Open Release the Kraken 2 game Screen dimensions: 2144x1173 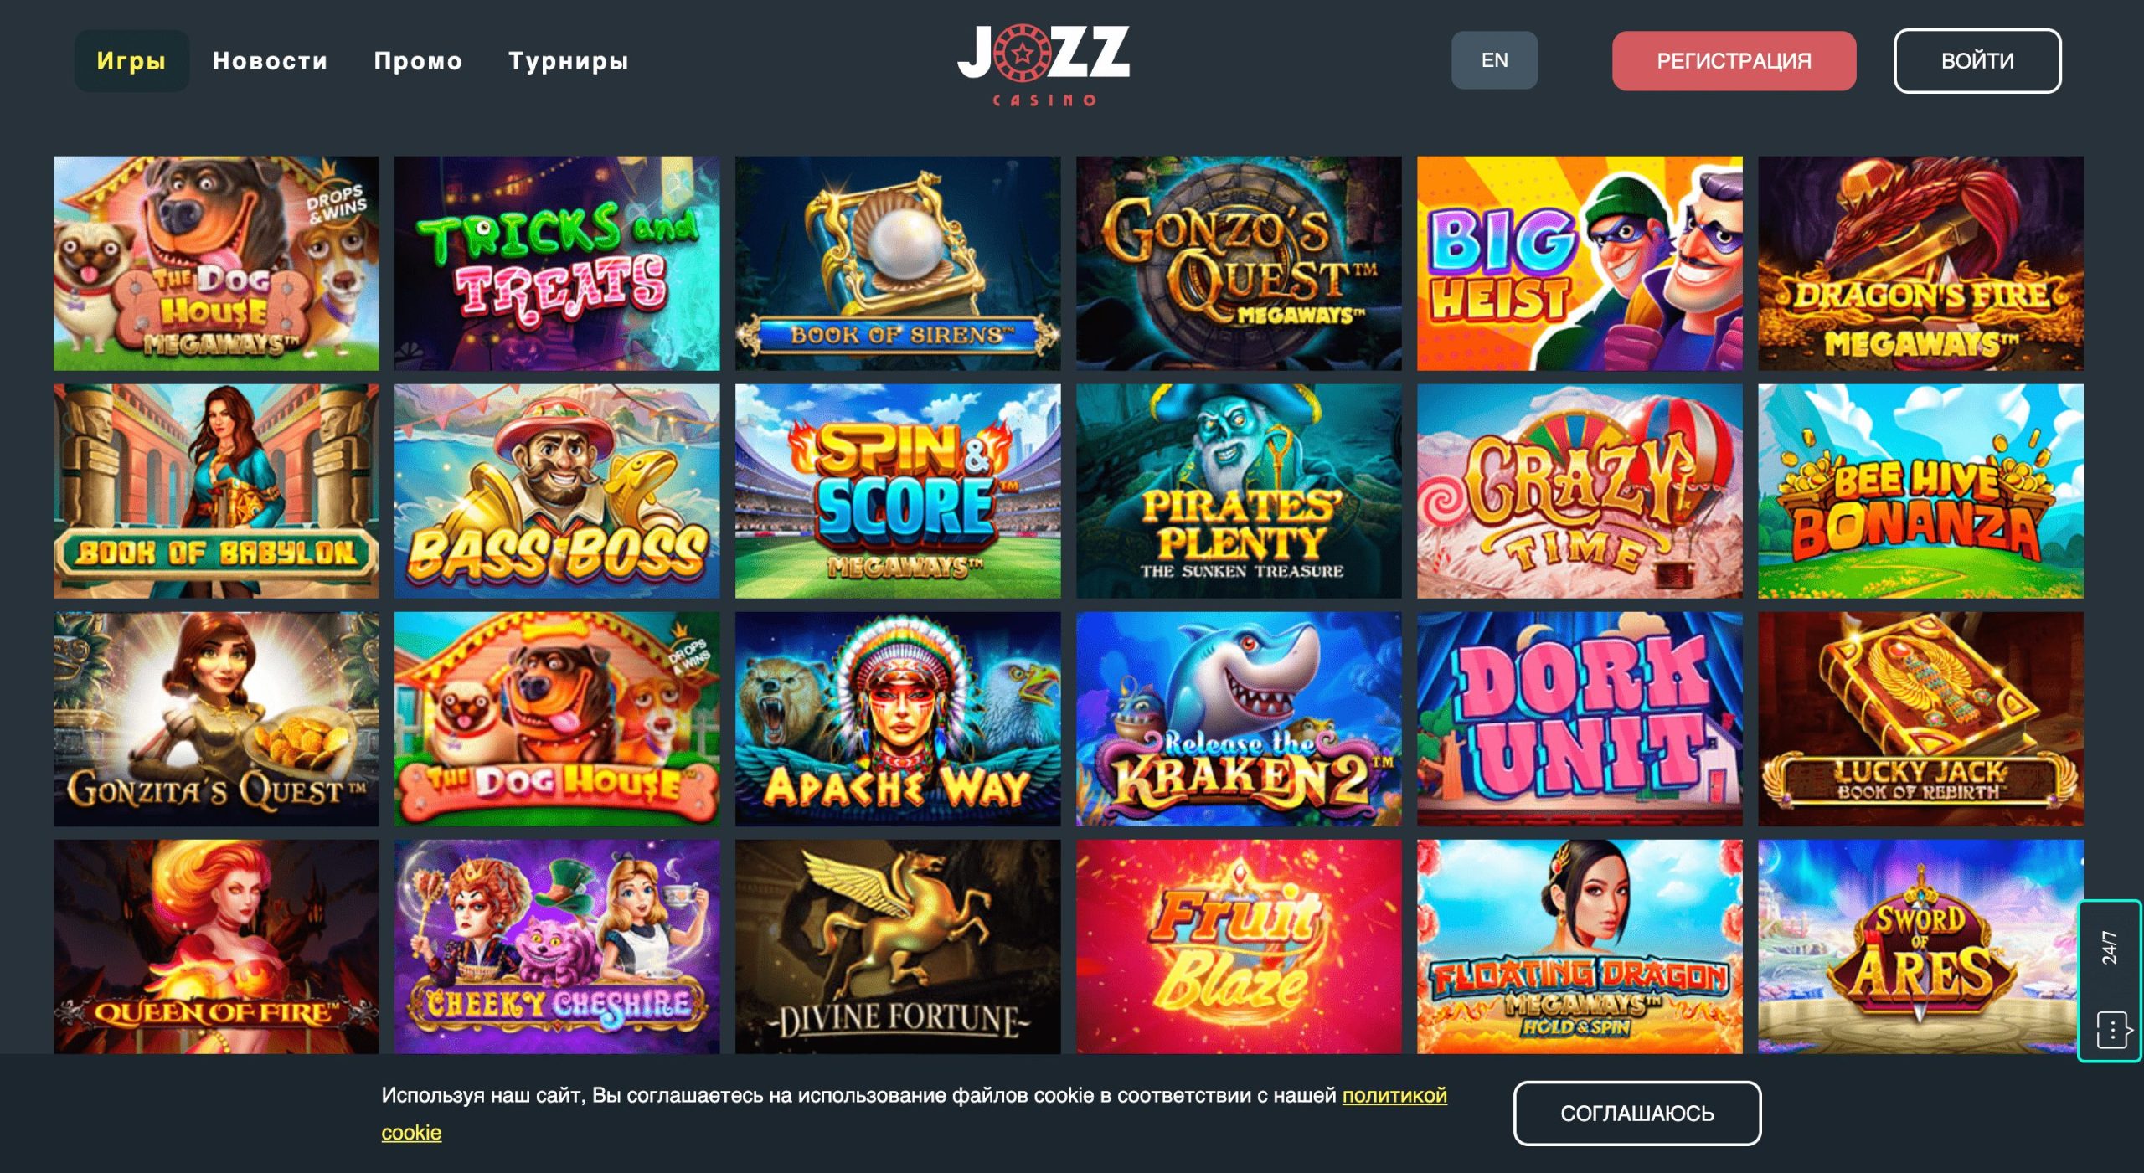(x=1239, y=718)
